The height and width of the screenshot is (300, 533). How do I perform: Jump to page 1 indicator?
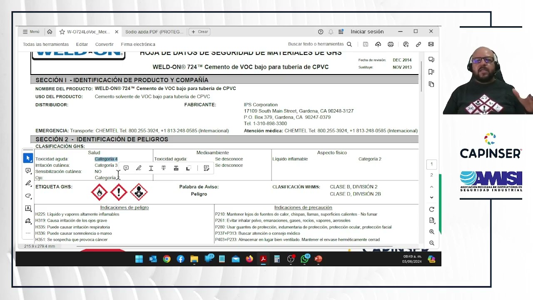click(431, 164)
